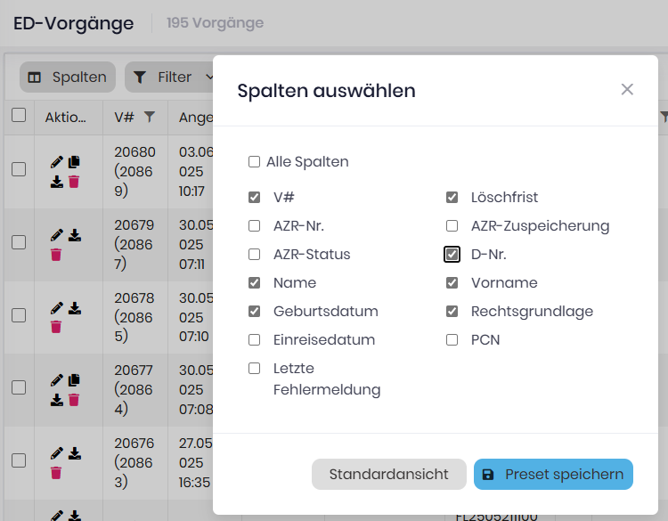Click the red trash icon for row 20679
Screen dimensions: 668x521
pos(56,255)
